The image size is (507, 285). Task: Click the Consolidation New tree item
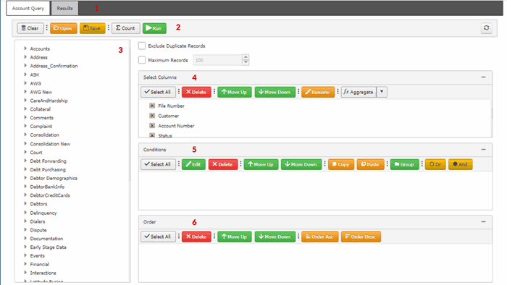click(x=50, y=144)
